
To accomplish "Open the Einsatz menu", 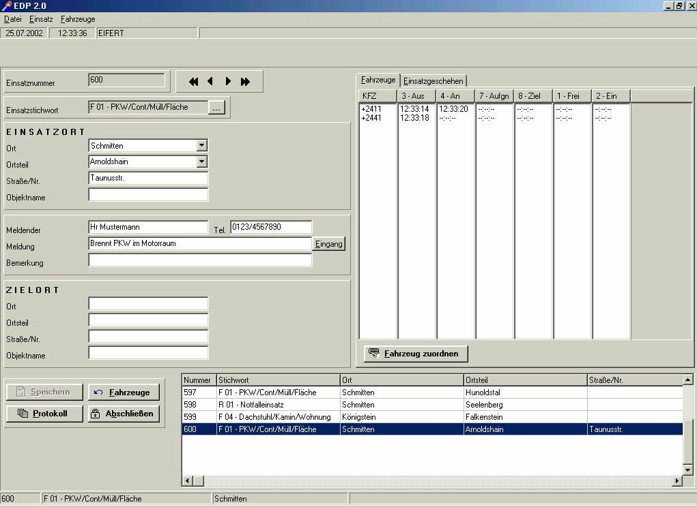I will 41,19.
